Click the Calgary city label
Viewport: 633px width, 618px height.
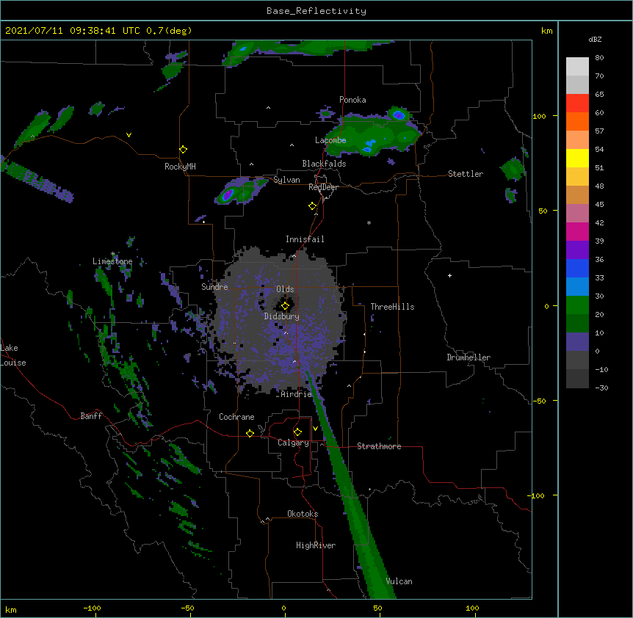pyautogui.click(x=293, y=443)
